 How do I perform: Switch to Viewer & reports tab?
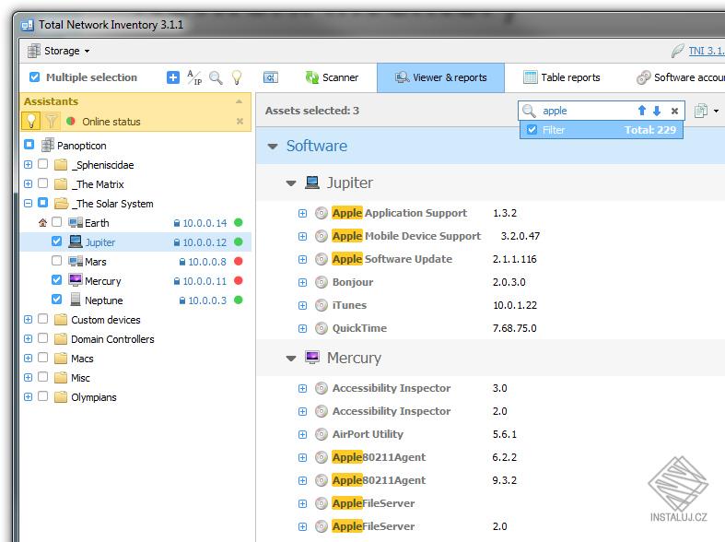[440, 77]
